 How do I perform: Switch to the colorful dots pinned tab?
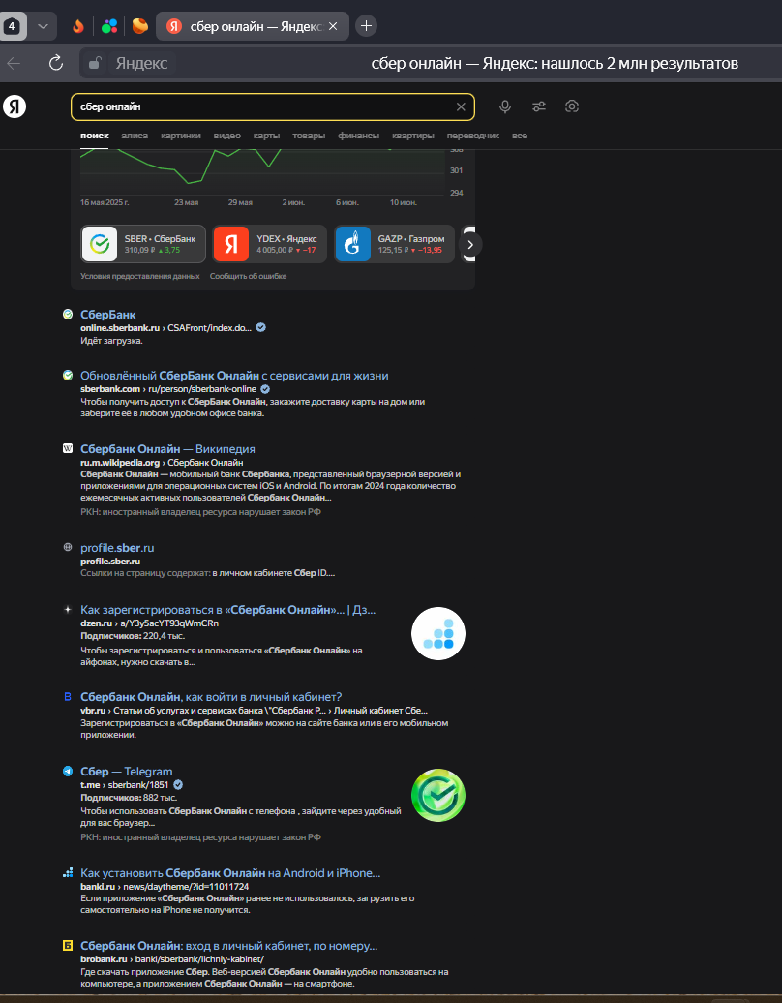[109, 26]
